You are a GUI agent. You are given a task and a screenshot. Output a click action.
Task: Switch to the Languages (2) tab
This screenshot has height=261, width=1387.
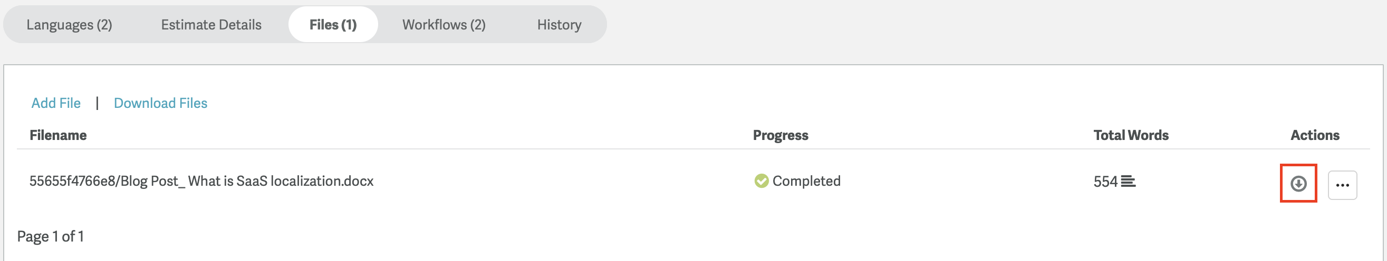tap(69, 25)
